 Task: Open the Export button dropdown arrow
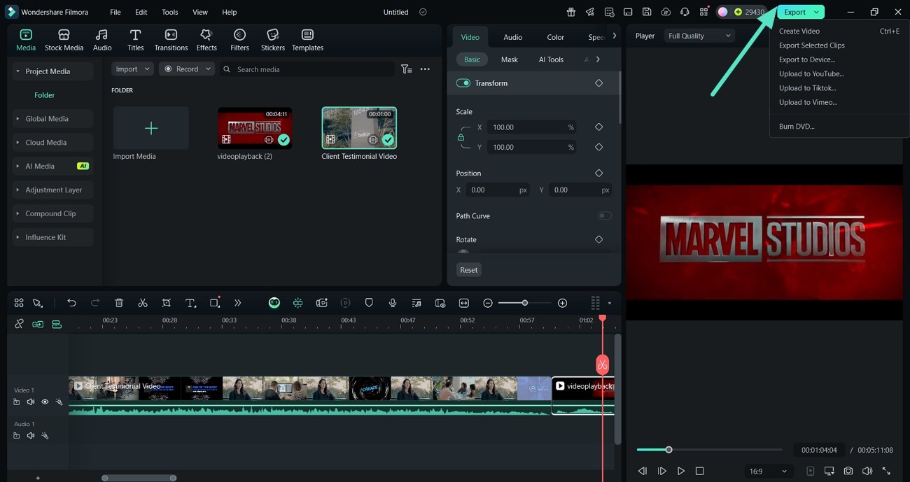(816, 12)
